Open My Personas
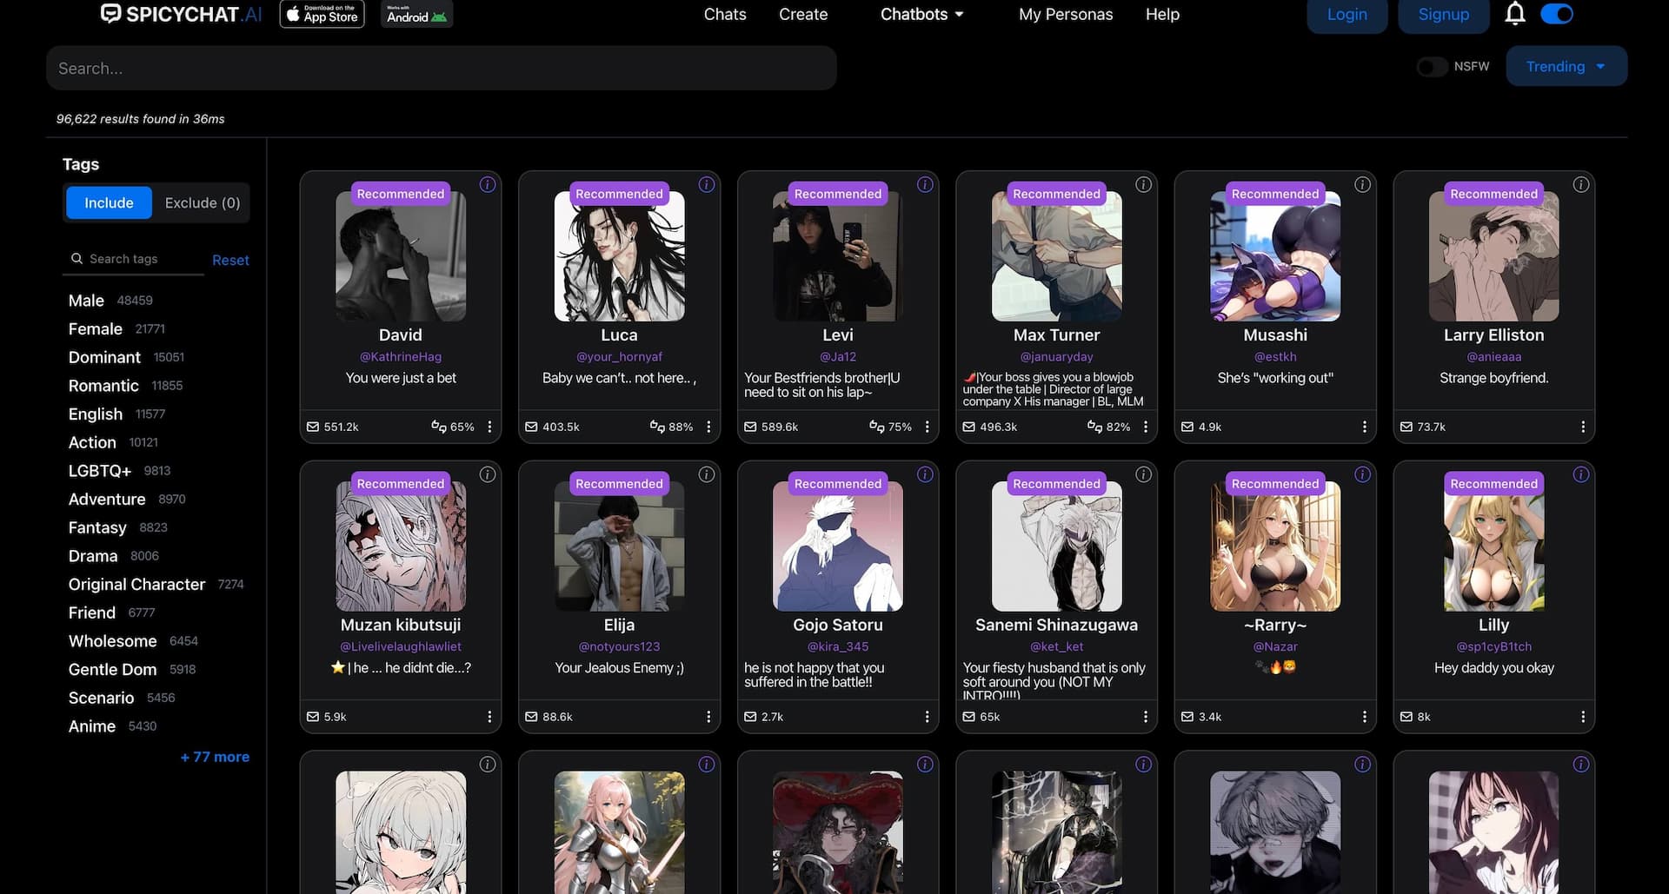 (1066, 14)
